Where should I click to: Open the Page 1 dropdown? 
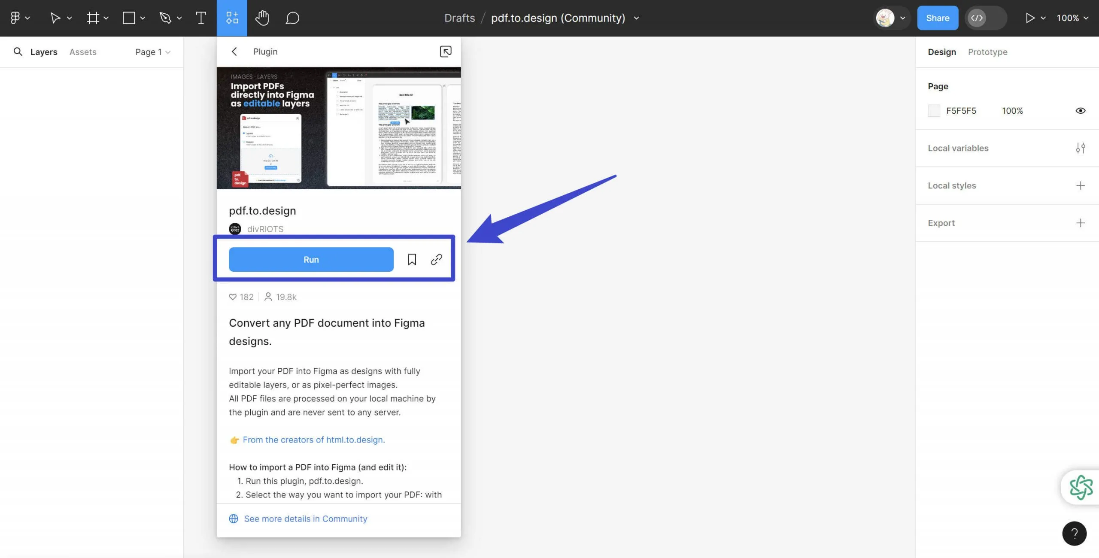click(x=152, y=52)
